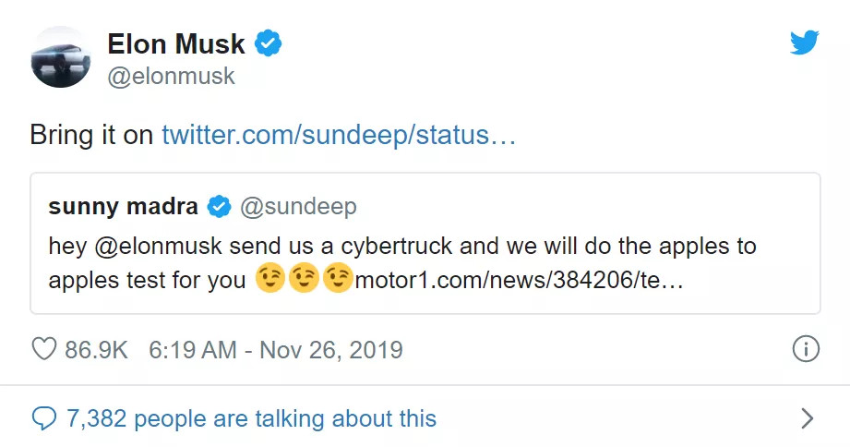
Task: Click Elon Musk's verified badge
Action: pos(268,43)
